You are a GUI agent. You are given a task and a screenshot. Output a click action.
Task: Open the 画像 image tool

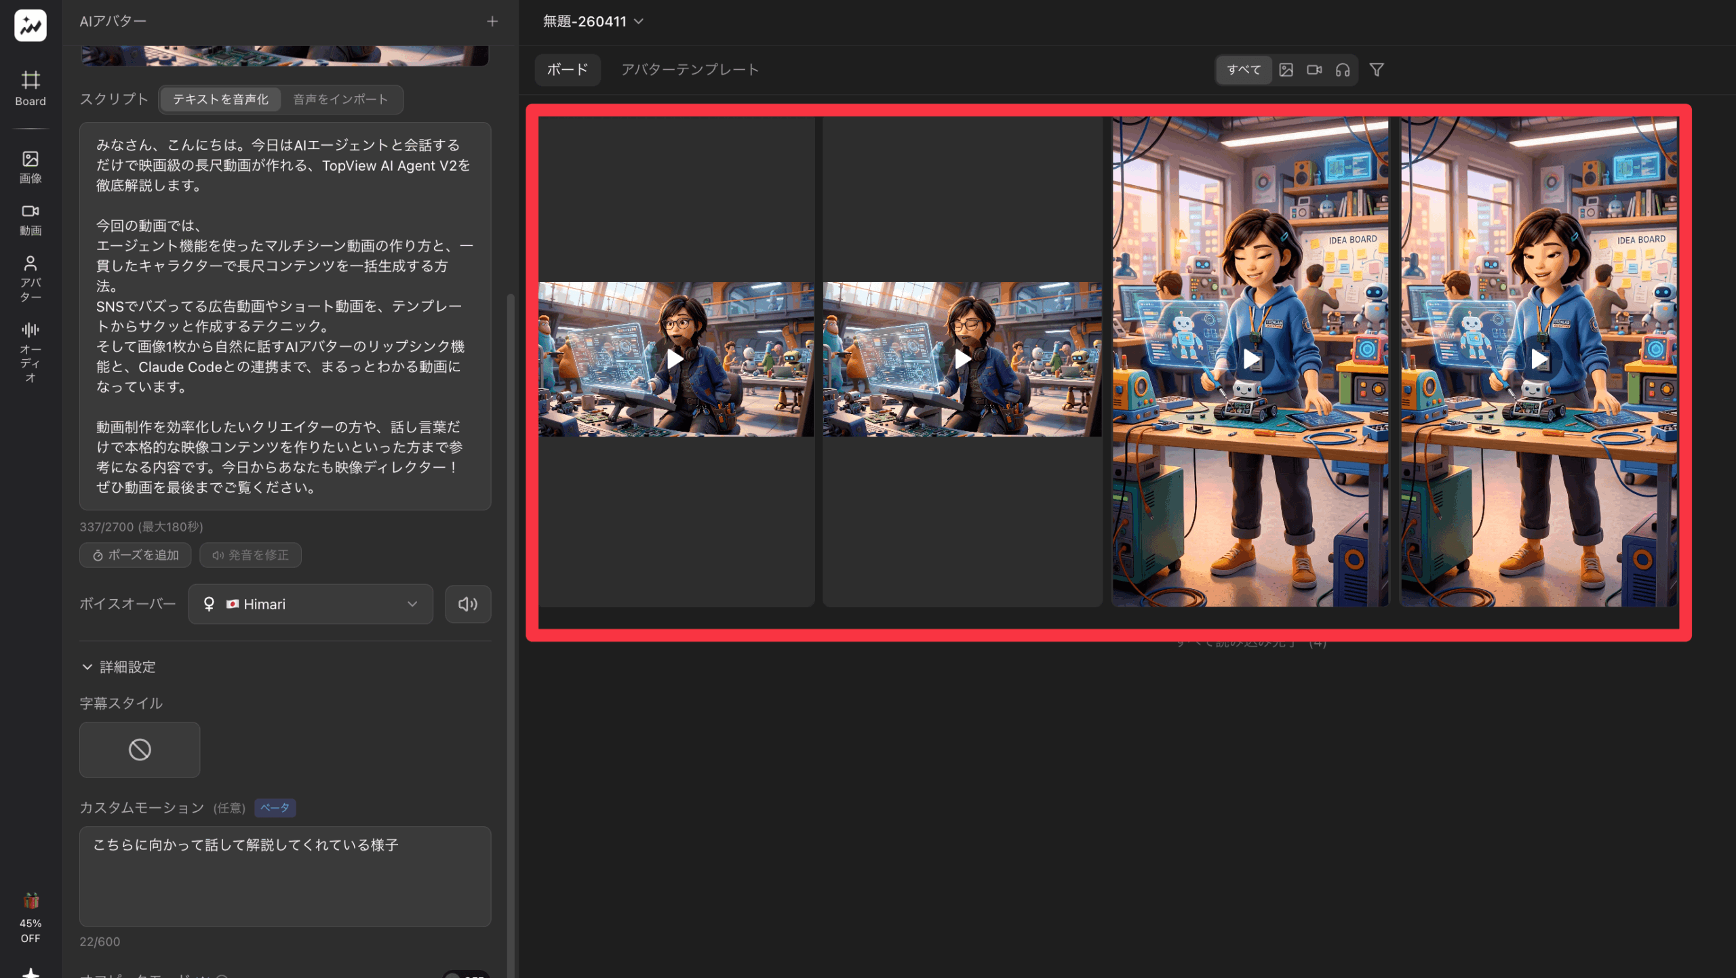tap(31, 167)
